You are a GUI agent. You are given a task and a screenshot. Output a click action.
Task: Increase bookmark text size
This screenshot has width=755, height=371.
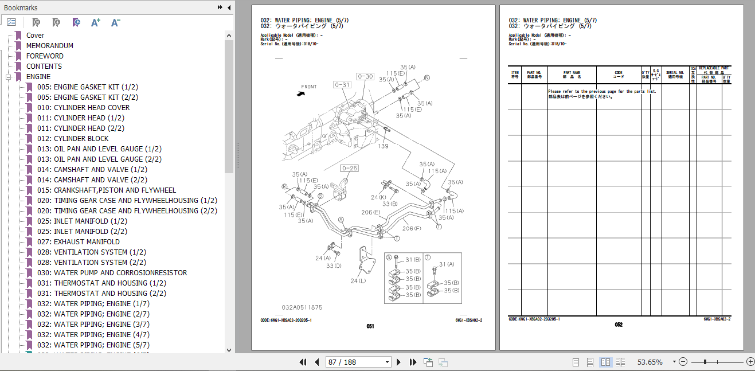(96, 22)
